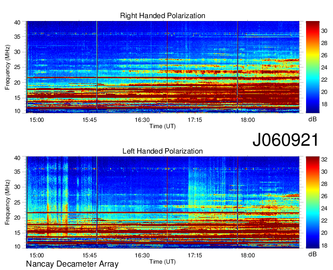This screenshot has width=333, height=270.
Task: Click the 28 dB label on upper colorbar
Action: point(324,43)
